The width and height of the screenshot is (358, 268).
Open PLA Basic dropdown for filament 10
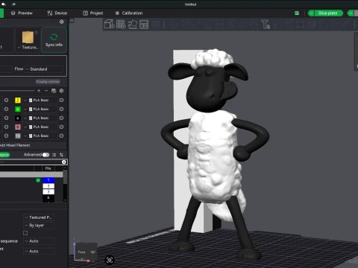(40, 135)
